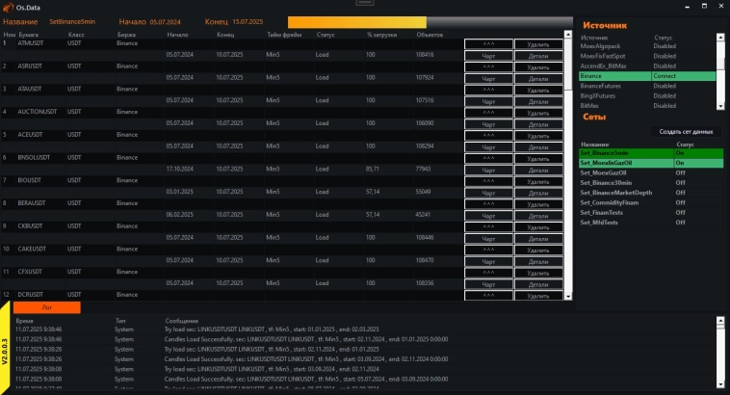Click the ^^^ button for BIOUSDT
This screenshot has height=395, width=730.
(488, 180)
